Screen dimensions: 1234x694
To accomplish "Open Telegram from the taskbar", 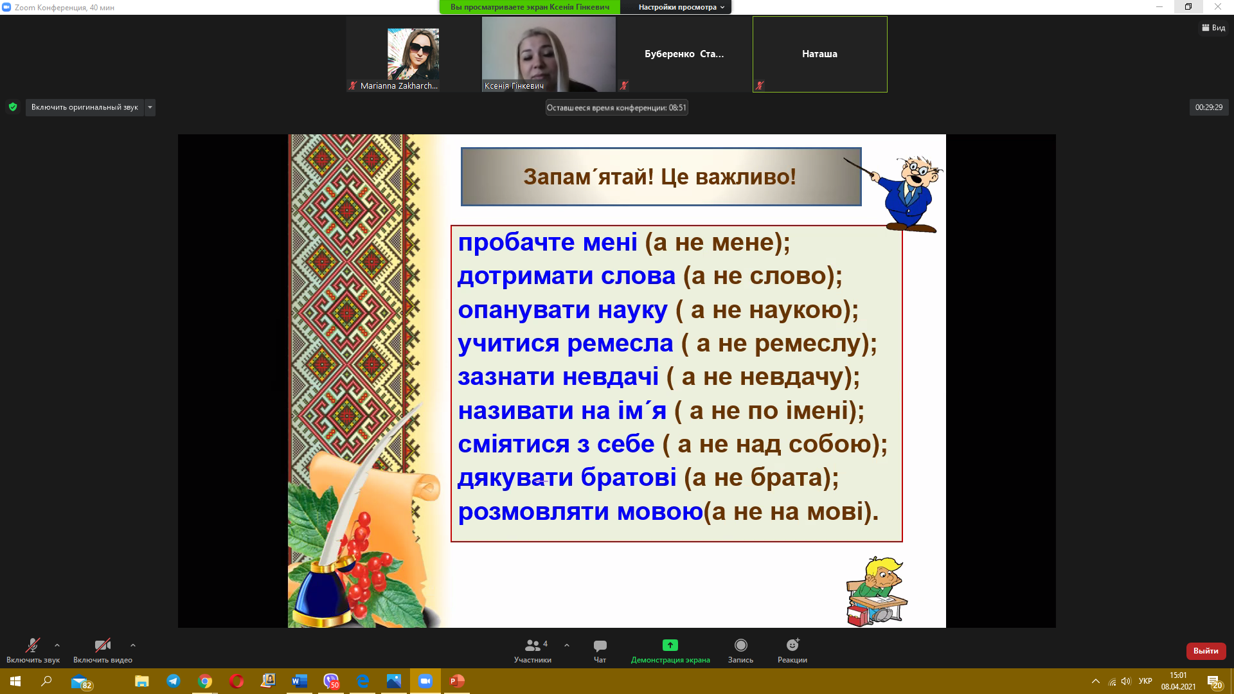I will click(174, 681).
